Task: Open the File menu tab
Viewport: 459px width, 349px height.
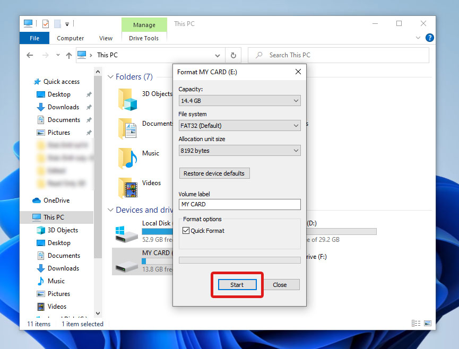Action: click(34, 38)
